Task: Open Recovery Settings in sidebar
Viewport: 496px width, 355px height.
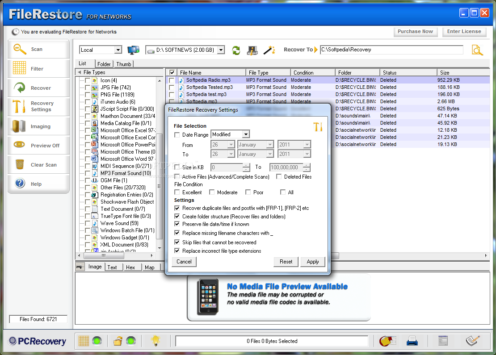Action: coord(38,107)
